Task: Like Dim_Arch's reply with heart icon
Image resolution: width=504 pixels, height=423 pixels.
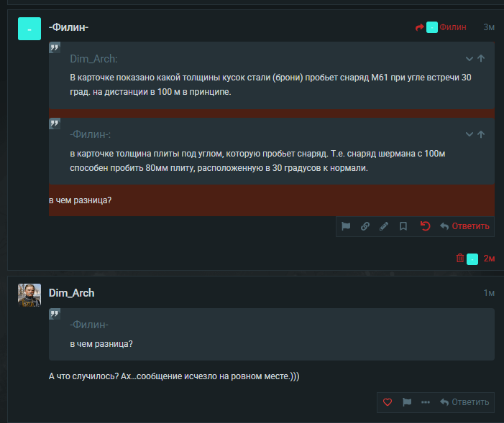Action: [x=388, y=402]
